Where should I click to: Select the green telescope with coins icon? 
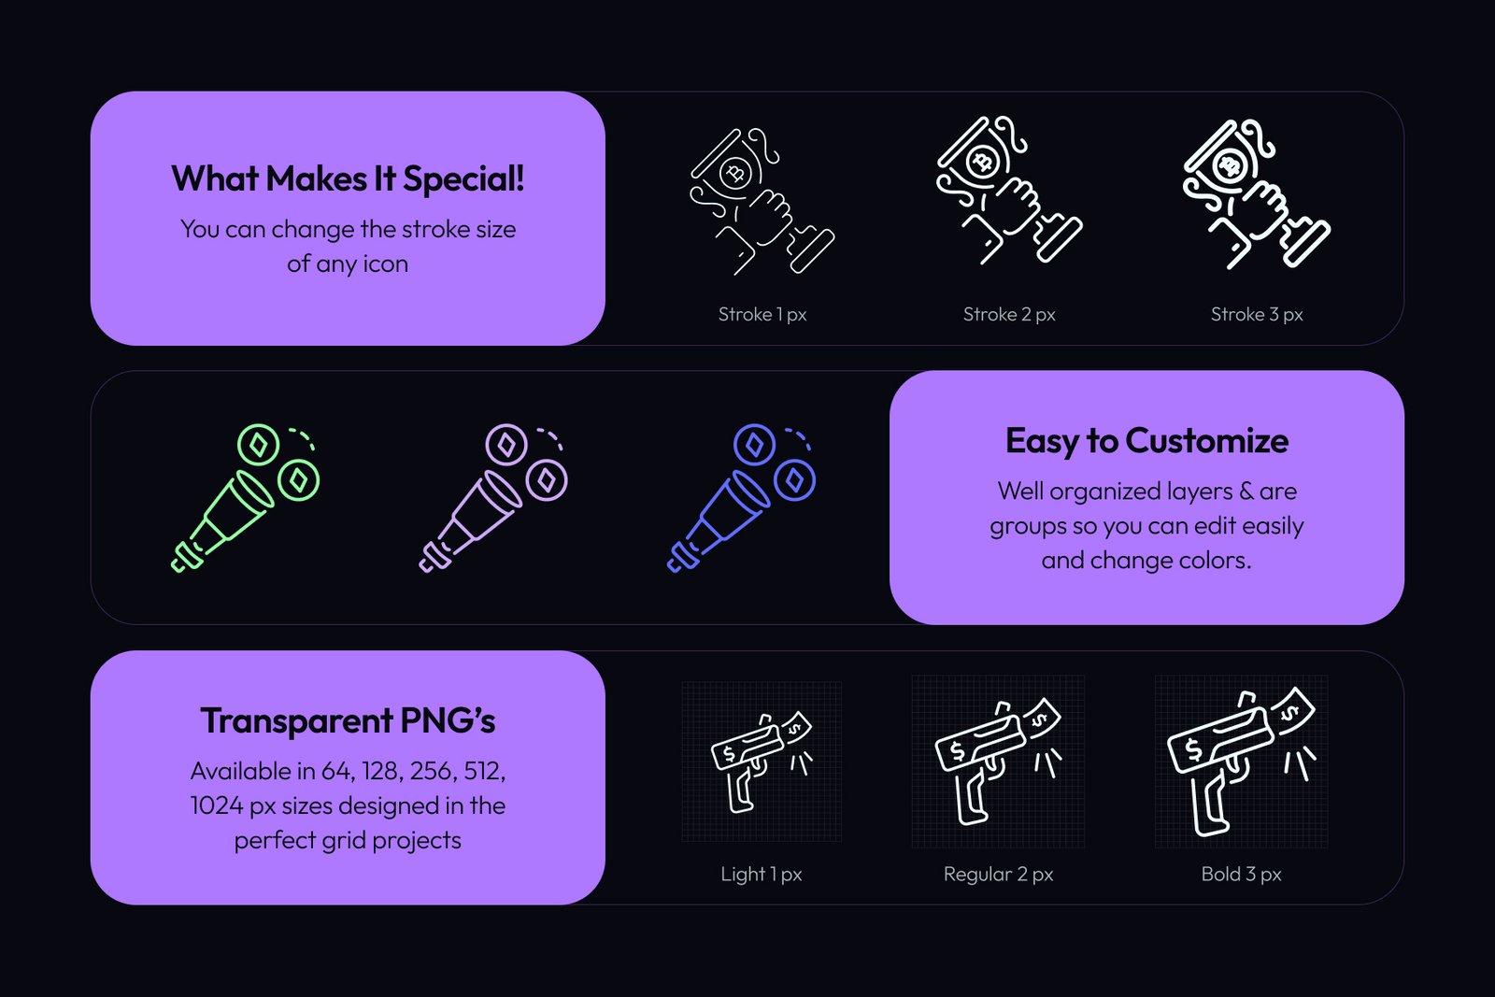[245, 498]
